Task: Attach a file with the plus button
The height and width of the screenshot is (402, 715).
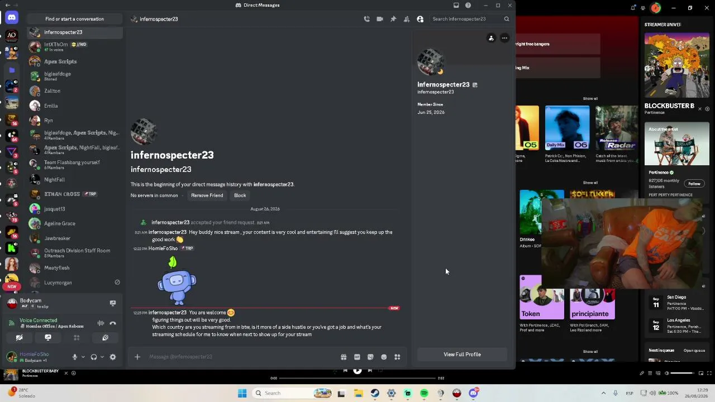Action: [137, 357]
